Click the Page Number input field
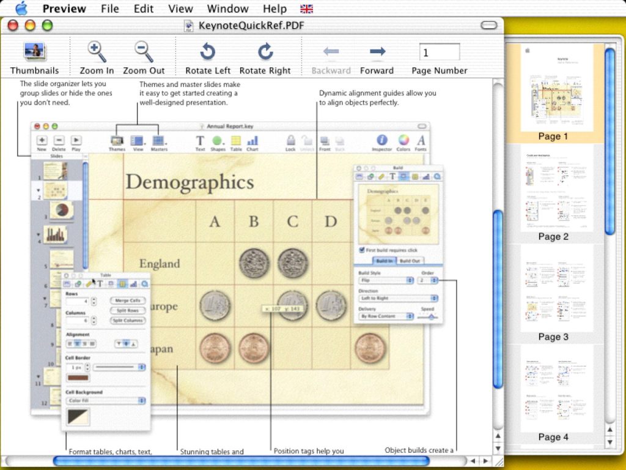 click(439, 53)
